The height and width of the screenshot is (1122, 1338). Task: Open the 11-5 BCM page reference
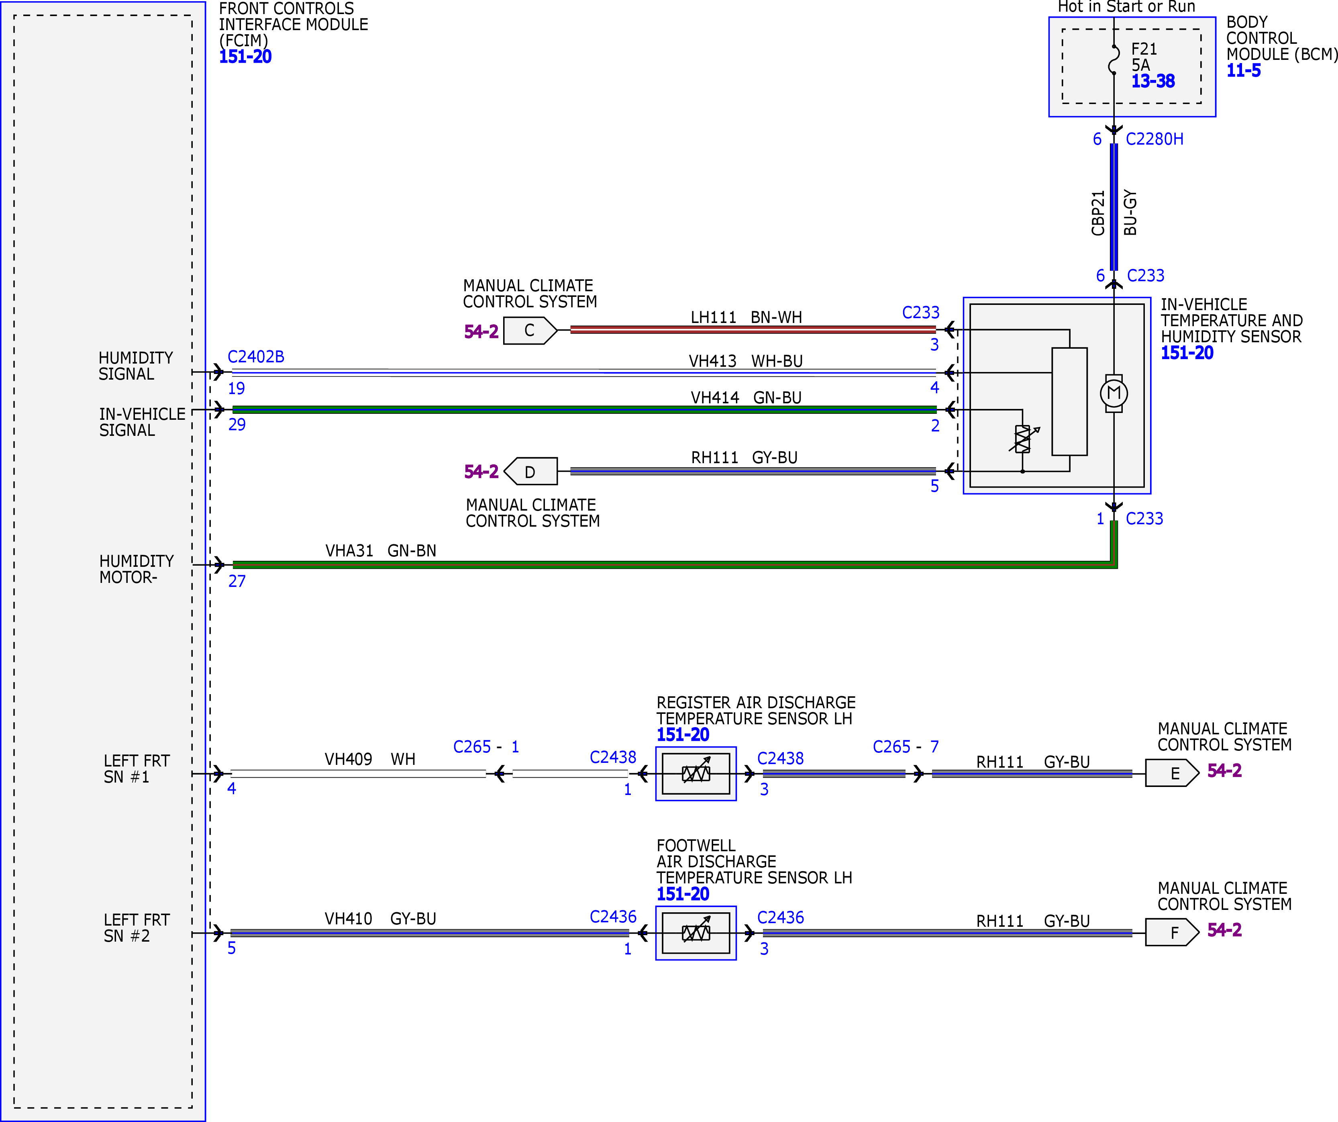1243,71
